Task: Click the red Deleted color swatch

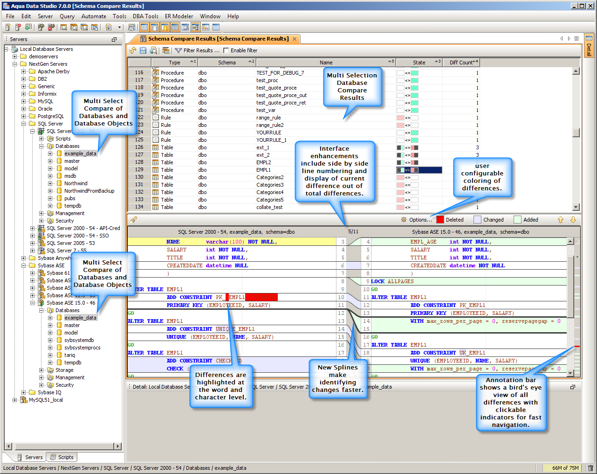Action: coord(440,220)
